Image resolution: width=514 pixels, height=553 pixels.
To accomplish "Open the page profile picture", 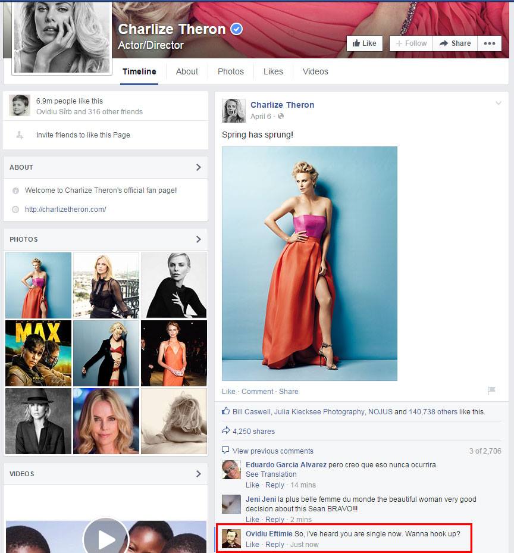I will coord(62,37).
